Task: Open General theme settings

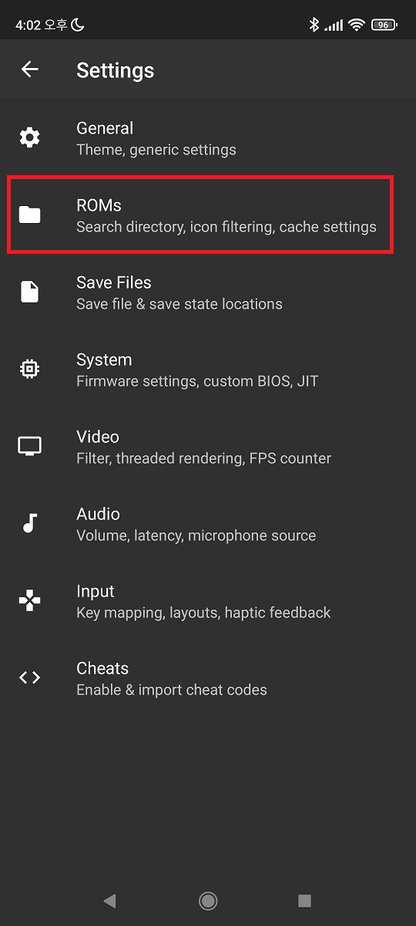Action: tap(208, 138)
